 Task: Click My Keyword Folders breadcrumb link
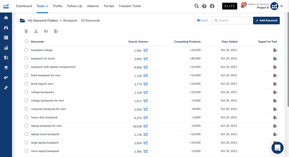click(43, 21)
